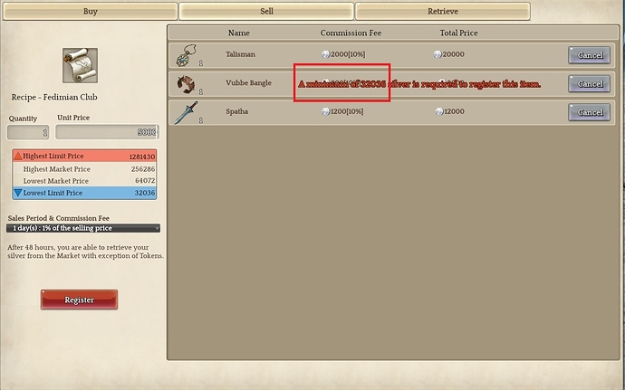This screenshot has height=390, width=625.
Task: Click the Spatha sword icon
Action: tap(187, 112)
